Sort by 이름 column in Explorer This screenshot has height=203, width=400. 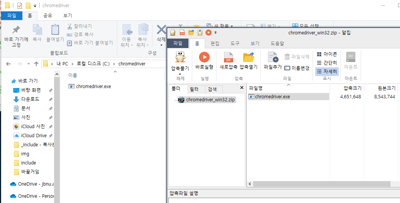tap(73, 75)
